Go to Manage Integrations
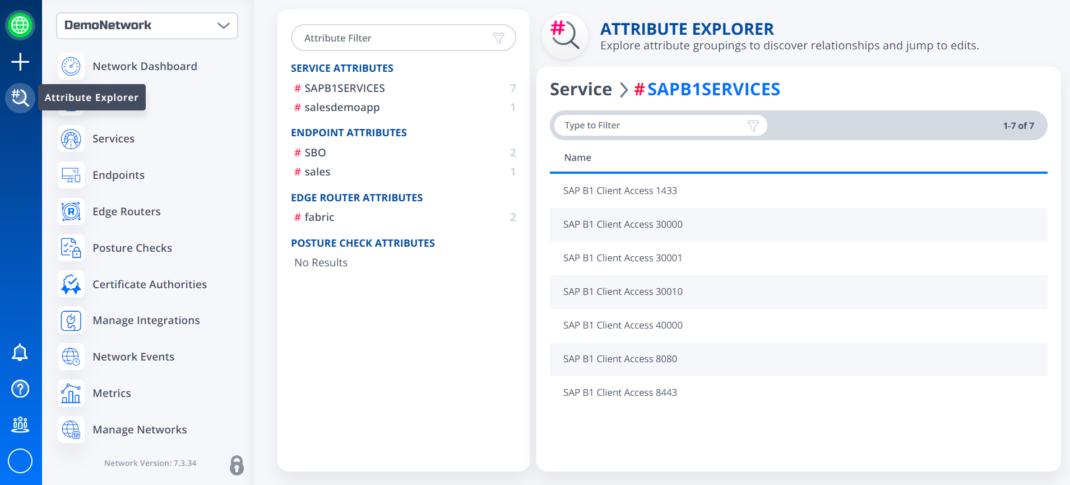 [146, 320]
